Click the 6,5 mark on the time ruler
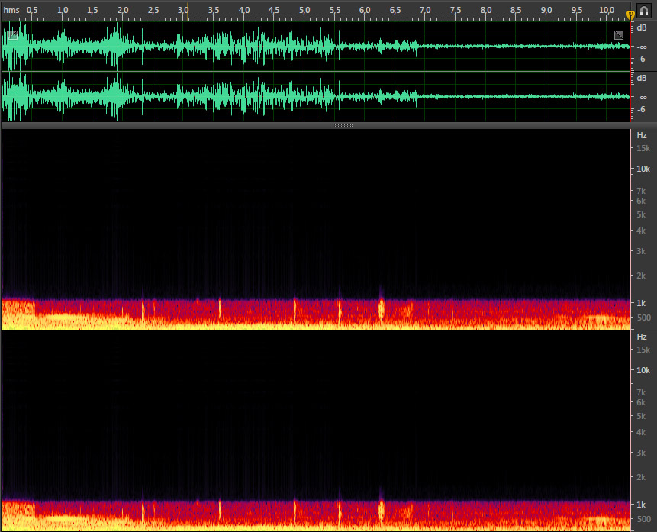This screenshot has height=532, width=657. click(395, 10)
